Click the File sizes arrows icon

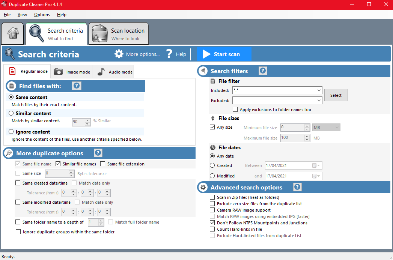pos(213,118)
